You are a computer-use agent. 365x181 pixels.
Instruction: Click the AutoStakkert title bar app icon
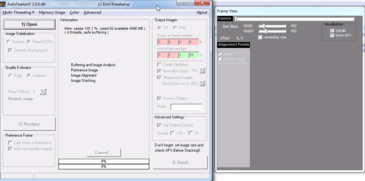click(3, 4)
